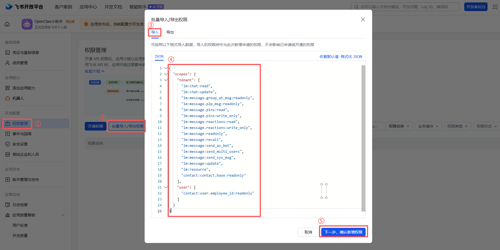Collapse the 应用质量看板 submenu
The image size is (500, 250).
coord(63,215)
